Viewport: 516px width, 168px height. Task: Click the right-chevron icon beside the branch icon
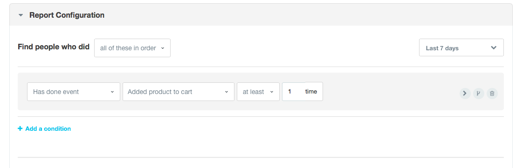[x=465, y=94]
